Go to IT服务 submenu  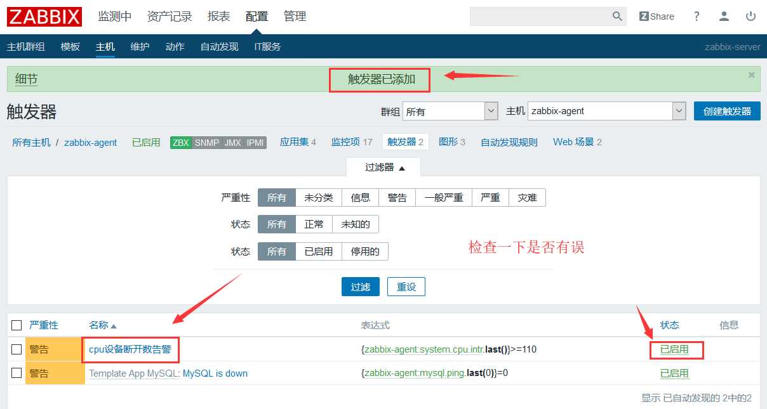267,47
